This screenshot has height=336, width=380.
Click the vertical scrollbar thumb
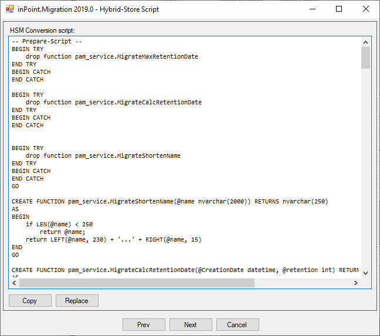pos(365,58)
